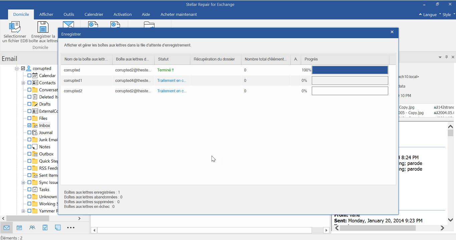Image resolution: width=456 pixels, height=240 pixels.
Task: Toggle the Drafts folder checkbox
Action: point(29,104)
